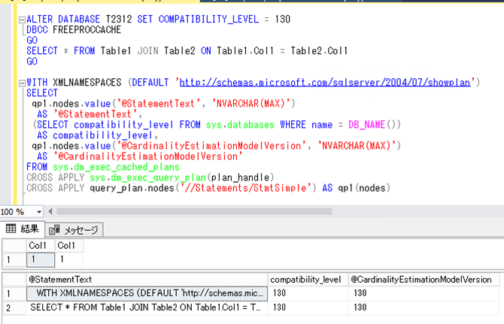Select the WITH XMLNAMESPACES statement text cell
This screenshot has width=504, height=324.
147,293
